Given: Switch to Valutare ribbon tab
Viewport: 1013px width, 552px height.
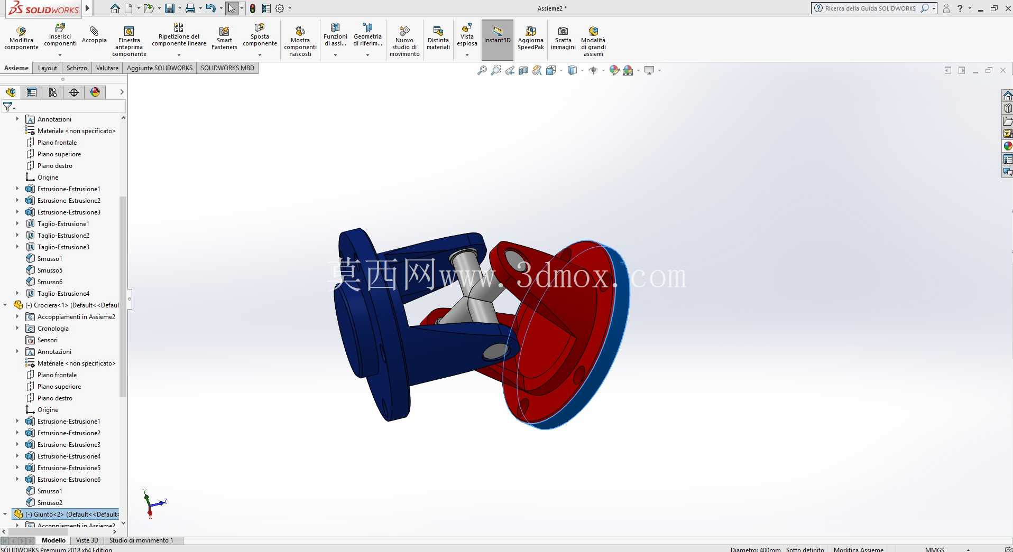Looking at the screenshot, I should (x=107, y=68).
